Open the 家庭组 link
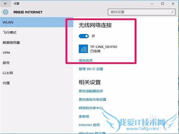Image resolution: width=179 pixels, height=134 pixels. [x=84, y=116]
